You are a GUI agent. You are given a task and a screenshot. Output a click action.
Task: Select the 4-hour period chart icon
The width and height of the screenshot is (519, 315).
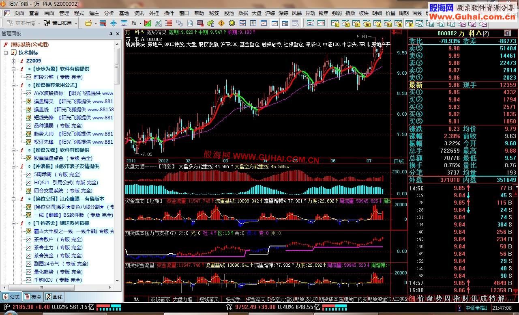point(398,23)
